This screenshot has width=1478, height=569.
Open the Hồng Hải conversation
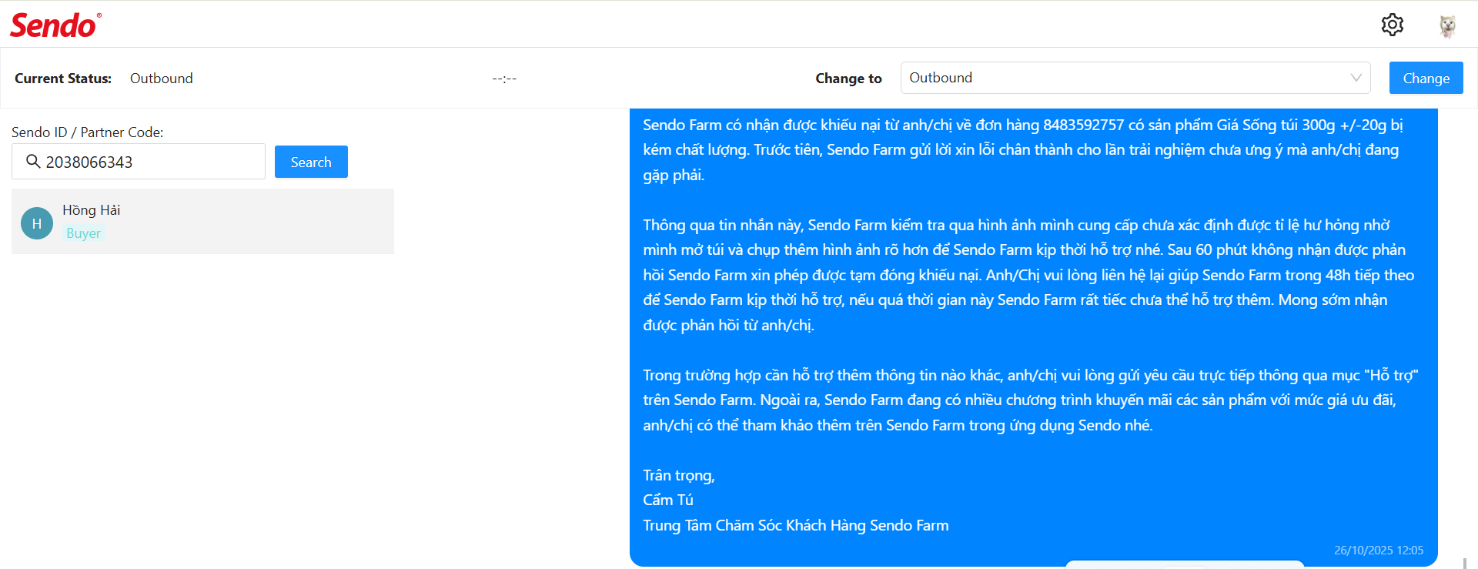click(202, 221)
